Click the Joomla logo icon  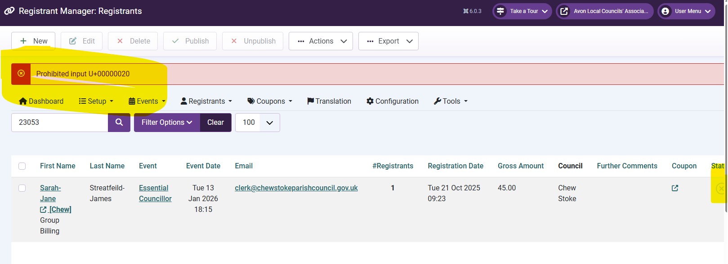(x=9, y=11)
